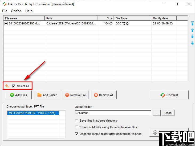Click the Okdo application title icon

[5, 4]
